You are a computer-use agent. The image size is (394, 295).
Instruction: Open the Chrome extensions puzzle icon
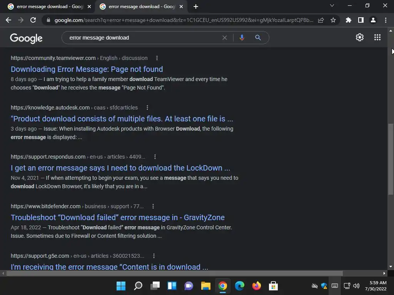coord(349,20)
